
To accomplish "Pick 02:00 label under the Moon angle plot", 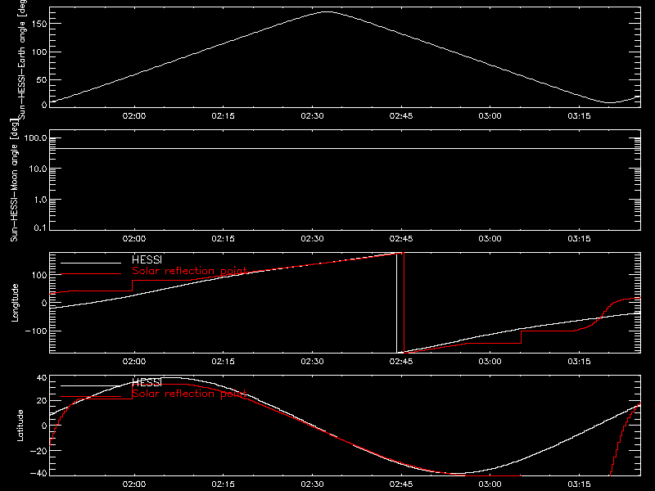I will pyautogui.click(x=134, y=239).
